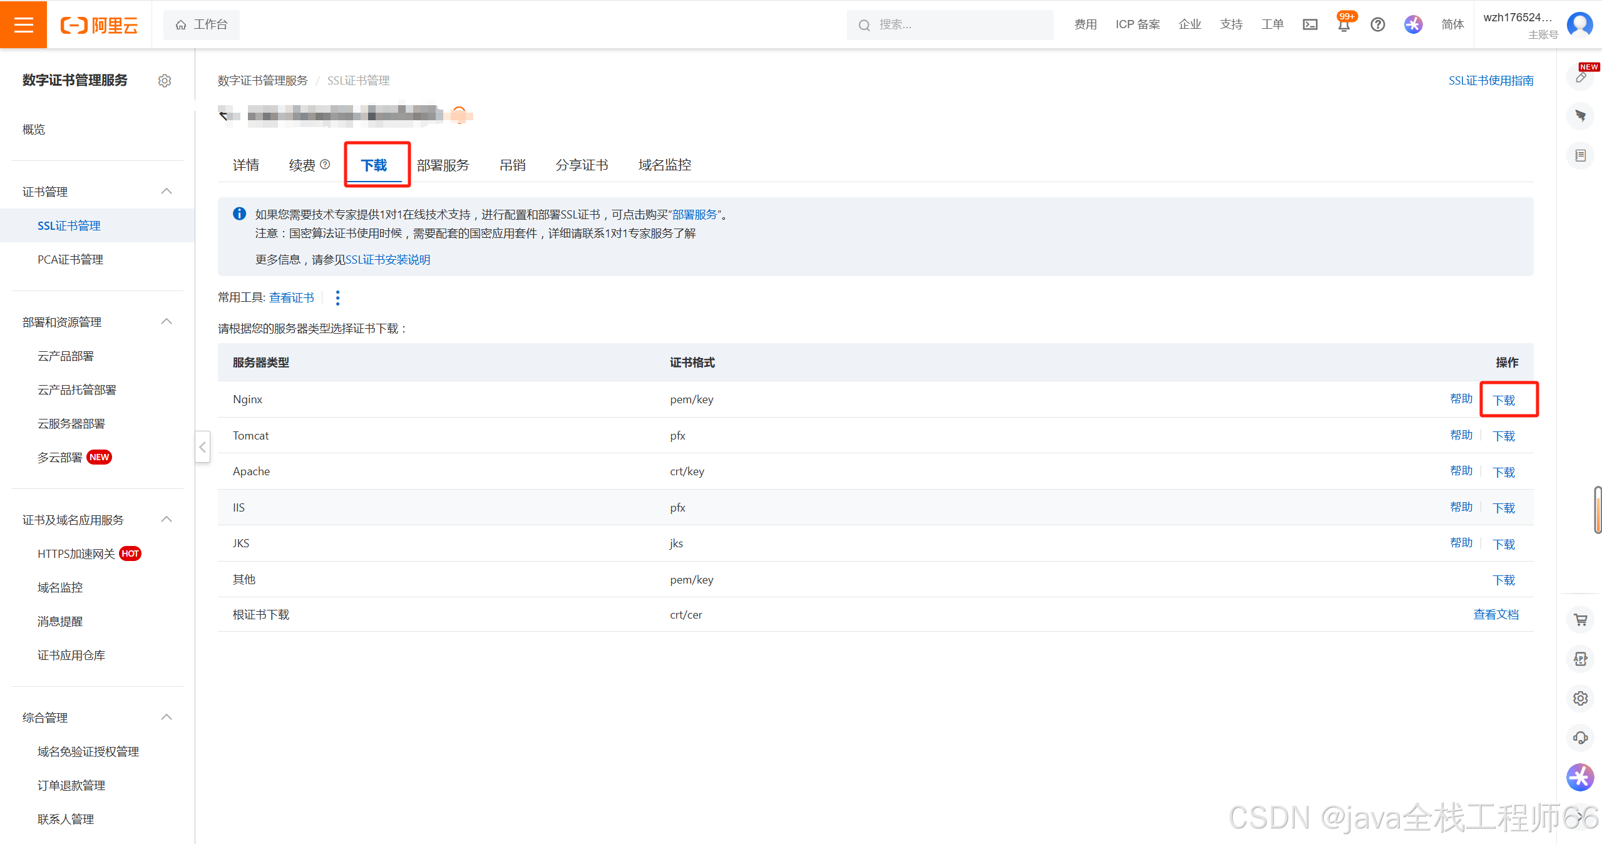Open the shopping cart icon on right edge
The height and width of the screenshot is (844, 1602).
click(x=1580, y=619)
